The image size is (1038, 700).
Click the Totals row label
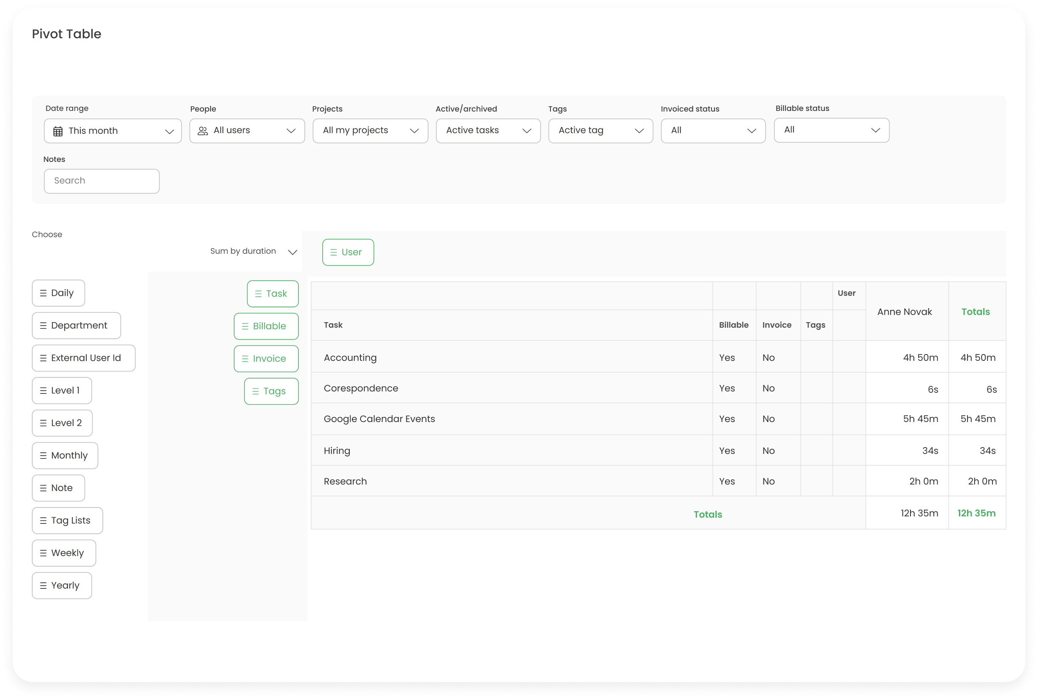coord(708,513)
